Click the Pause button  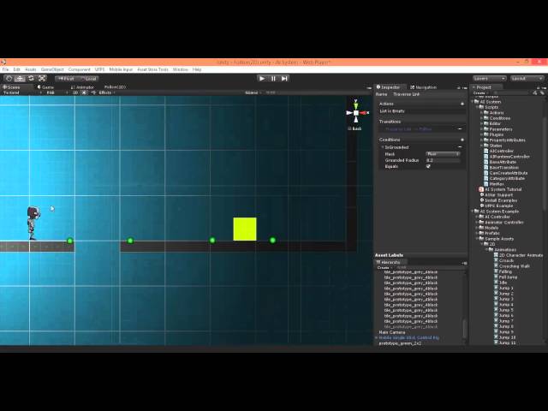coord(273,79)
